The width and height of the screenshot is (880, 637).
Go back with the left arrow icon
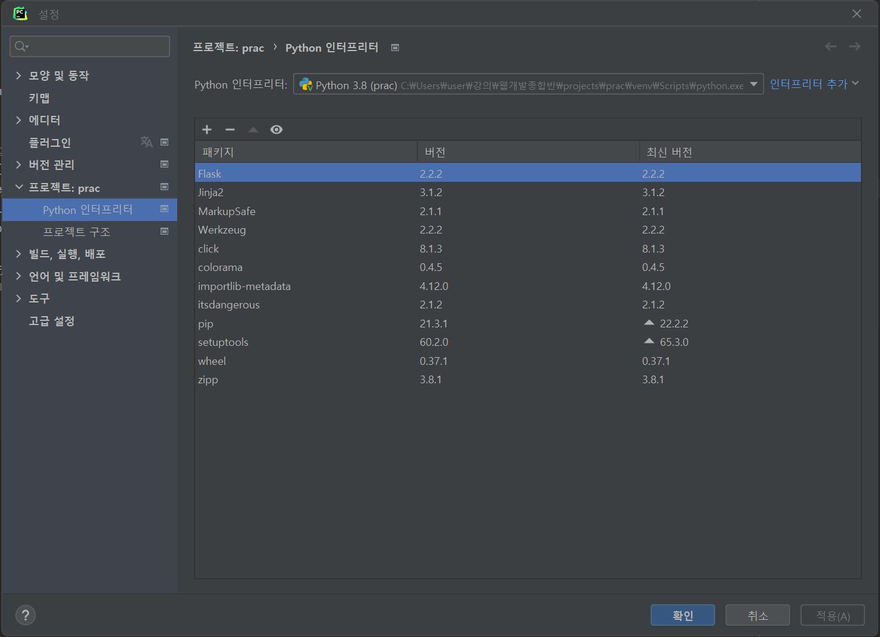(x=831, y=46)
